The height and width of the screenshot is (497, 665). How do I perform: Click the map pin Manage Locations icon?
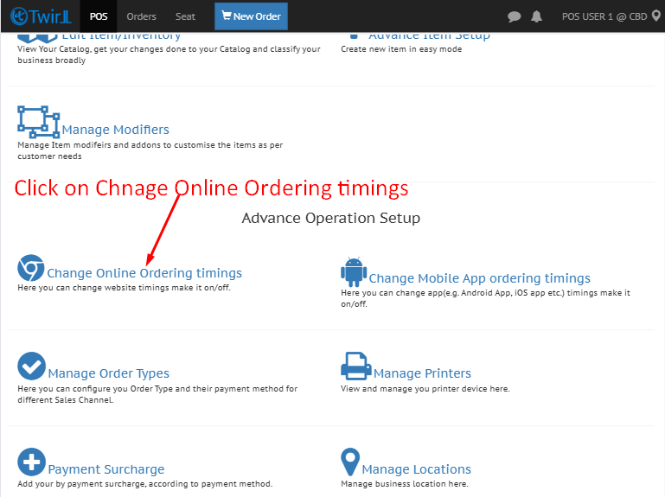350,462
